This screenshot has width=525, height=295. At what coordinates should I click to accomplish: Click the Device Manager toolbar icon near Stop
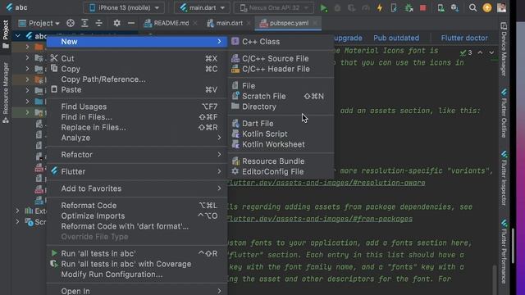tap(441, 7)
